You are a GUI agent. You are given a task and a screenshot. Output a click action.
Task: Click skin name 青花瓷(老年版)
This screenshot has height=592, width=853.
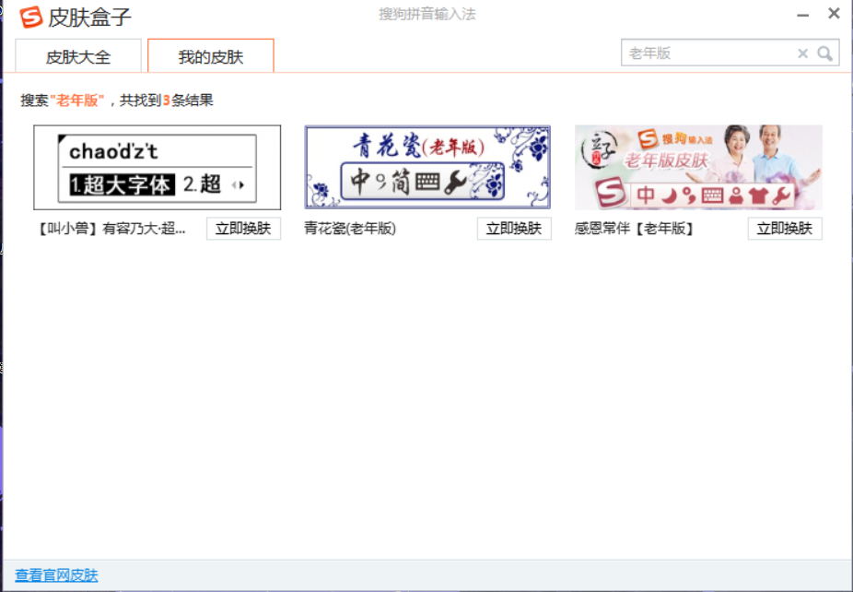350,228
